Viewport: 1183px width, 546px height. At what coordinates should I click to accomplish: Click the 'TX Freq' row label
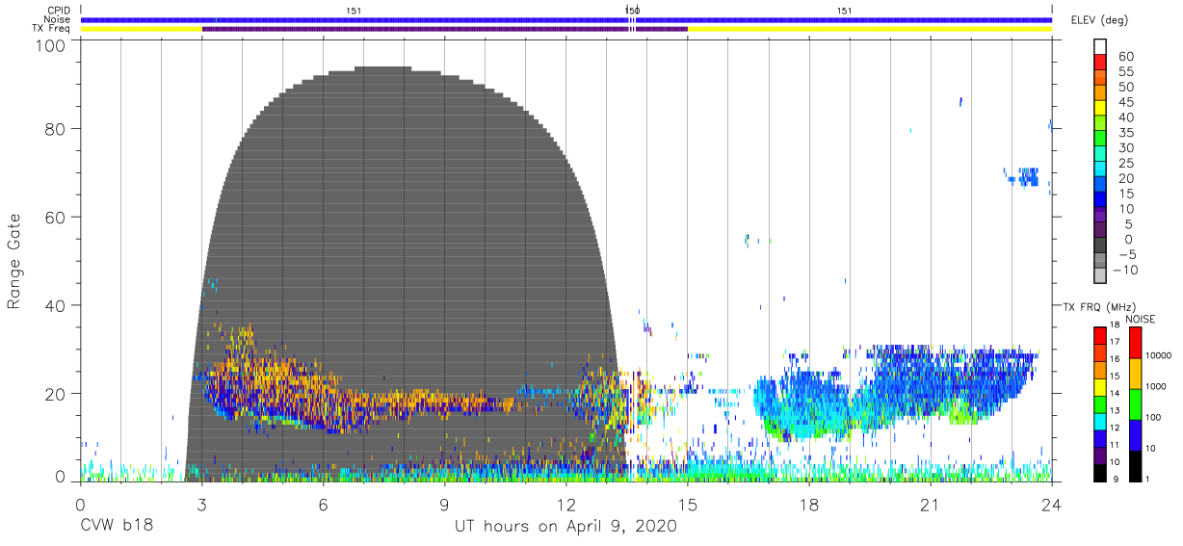click(x=52, y=29)
